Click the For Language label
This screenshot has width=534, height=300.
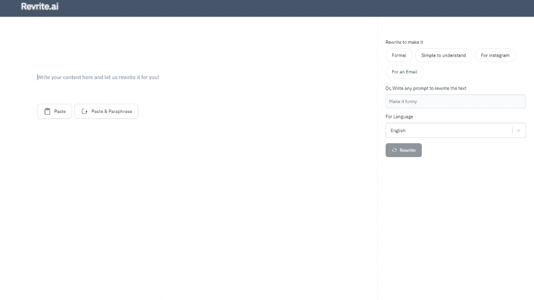pyautogui.click(x=399, y=117)
